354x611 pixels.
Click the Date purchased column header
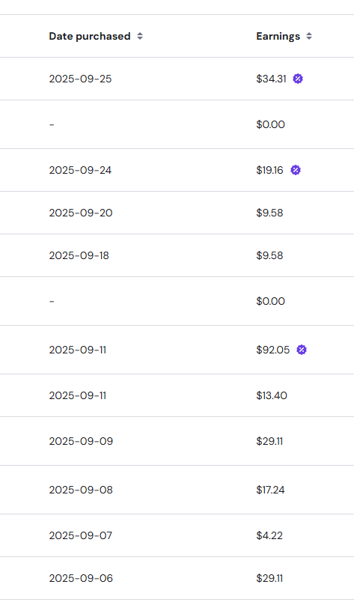pos(90,36)
